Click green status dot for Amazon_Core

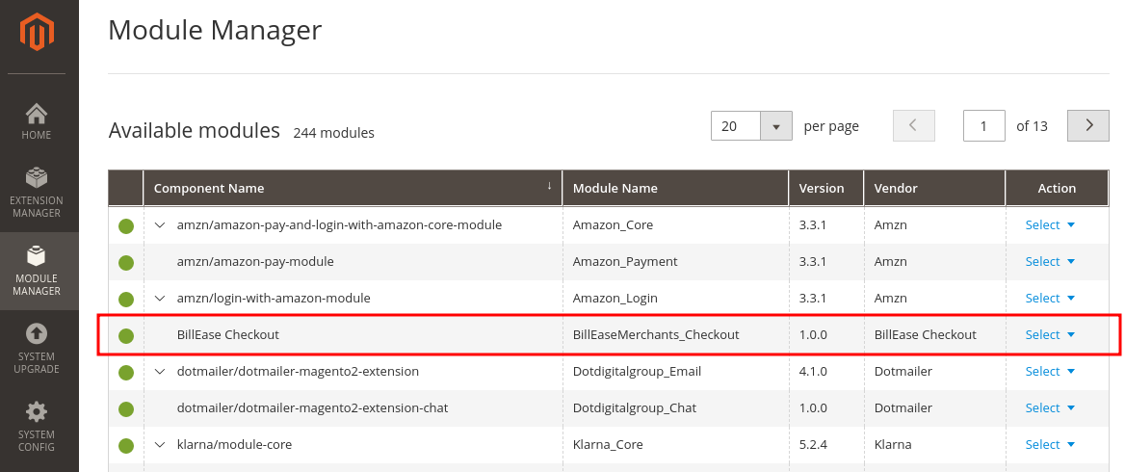click(126, 226)
